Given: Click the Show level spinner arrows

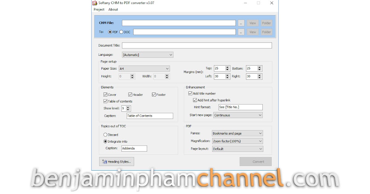Looking at the screenshot, I should 128,108.
